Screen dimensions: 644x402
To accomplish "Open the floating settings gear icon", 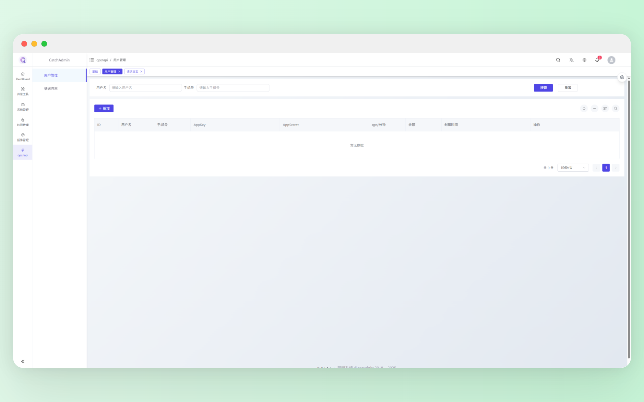I will pyautogui.click(x=622, y=77).
